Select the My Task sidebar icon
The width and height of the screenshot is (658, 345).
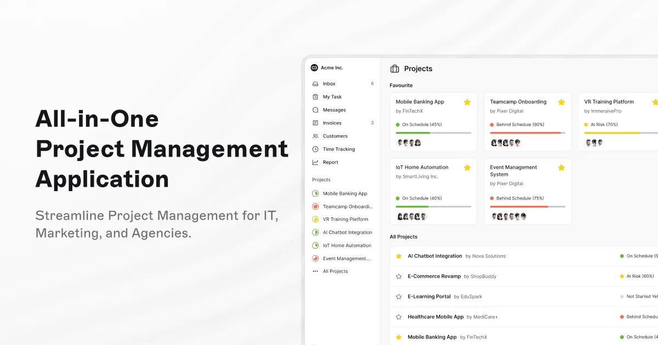click(x=314, y=96)
